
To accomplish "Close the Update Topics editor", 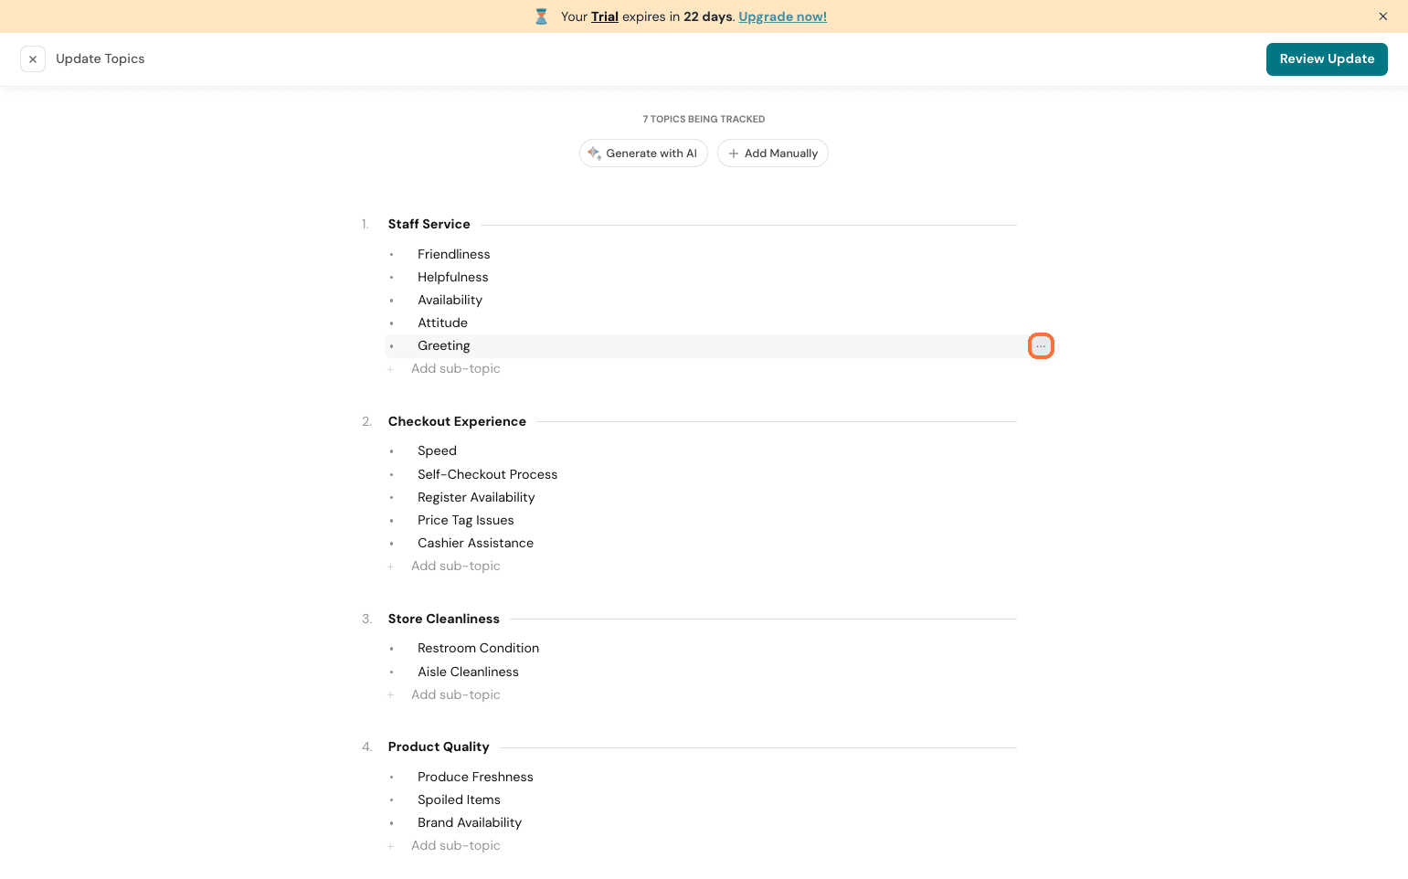I will click(33, 59).
